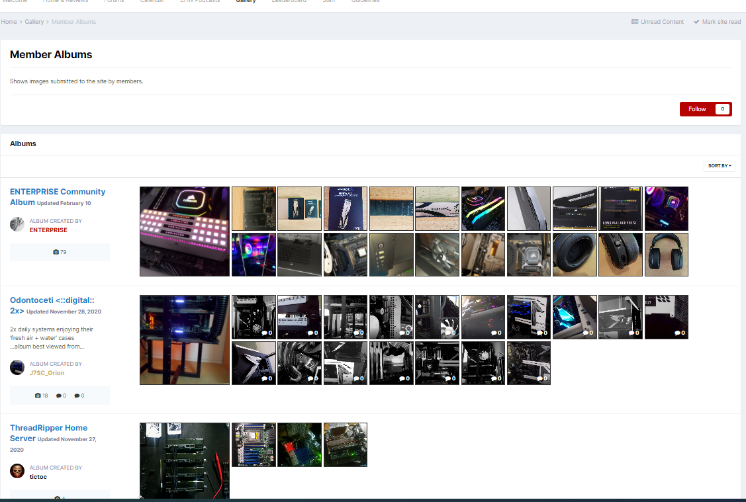View the follower count badge showing 0
This screenshot has width=746, height=502.
click(722, 109)
